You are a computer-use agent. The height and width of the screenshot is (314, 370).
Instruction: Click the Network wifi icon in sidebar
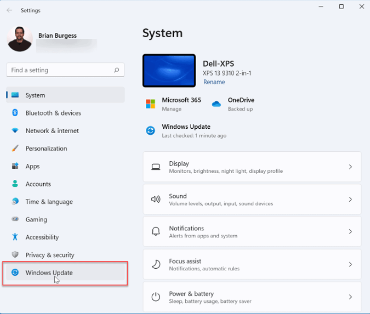[x=15, y=130]
